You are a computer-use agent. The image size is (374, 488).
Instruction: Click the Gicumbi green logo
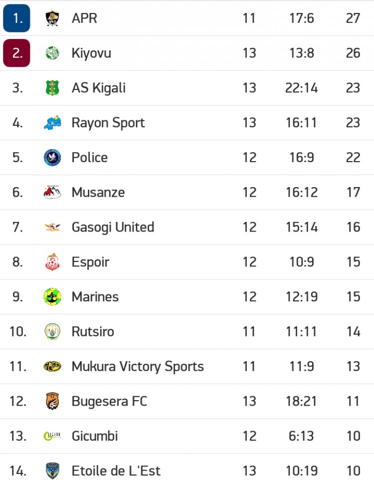click(x=52, y=436)
